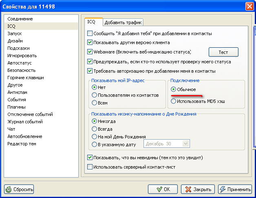Image resolution: width=256 pixels, height=198 pixels.
Task: Open the Декабрь 30 date dropdown
Action: coord(186,143)
